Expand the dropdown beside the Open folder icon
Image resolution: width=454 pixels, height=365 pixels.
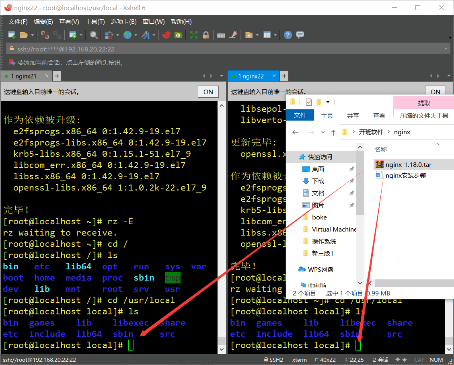[x=32, y=35]
